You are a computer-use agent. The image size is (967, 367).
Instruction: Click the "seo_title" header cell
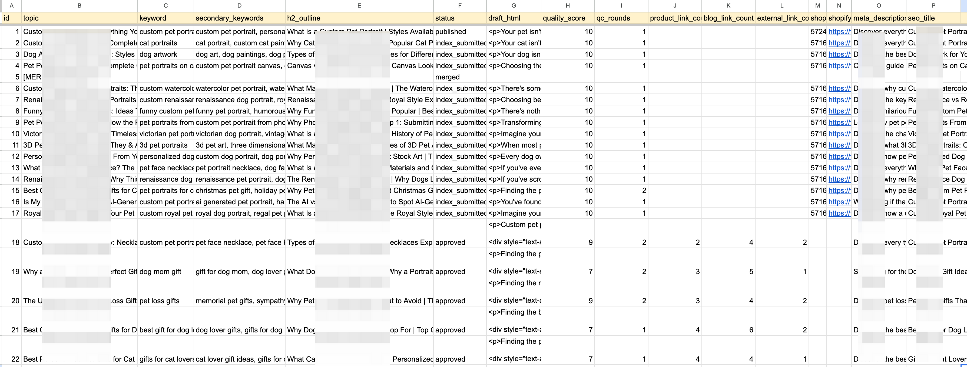point(933,18)
